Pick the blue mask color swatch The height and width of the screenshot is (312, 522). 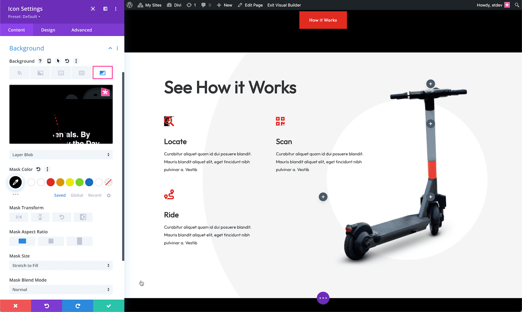click(89, 182)
